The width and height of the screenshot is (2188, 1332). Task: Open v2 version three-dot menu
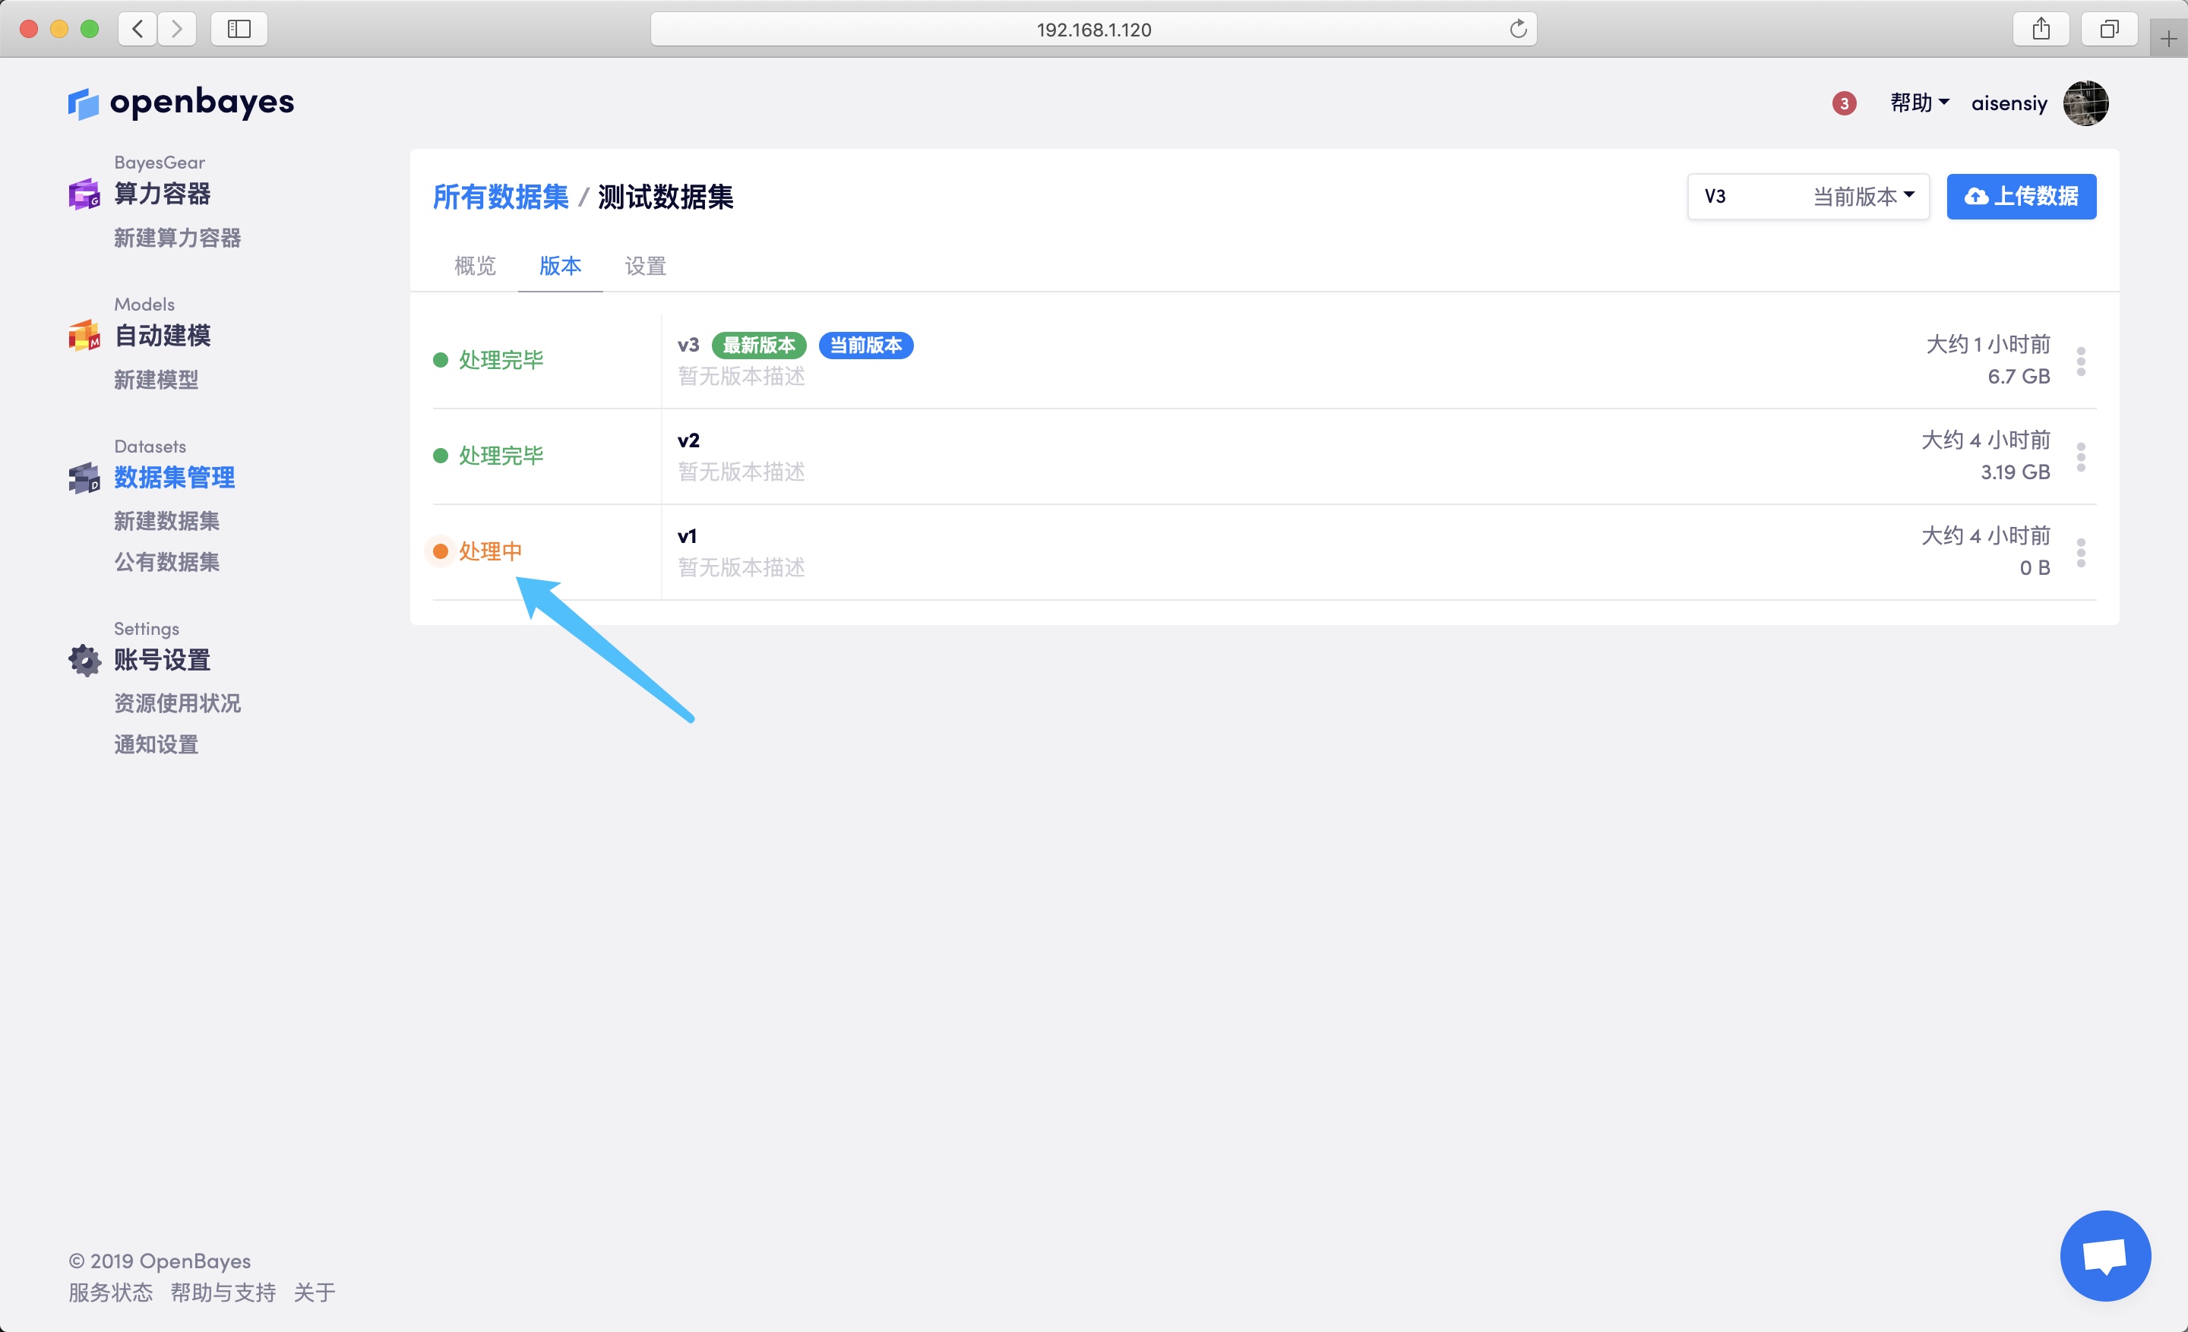(x=2081, y=457)
